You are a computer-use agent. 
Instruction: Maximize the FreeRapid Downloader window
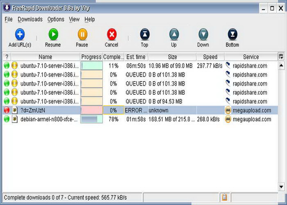pos(272,8)
